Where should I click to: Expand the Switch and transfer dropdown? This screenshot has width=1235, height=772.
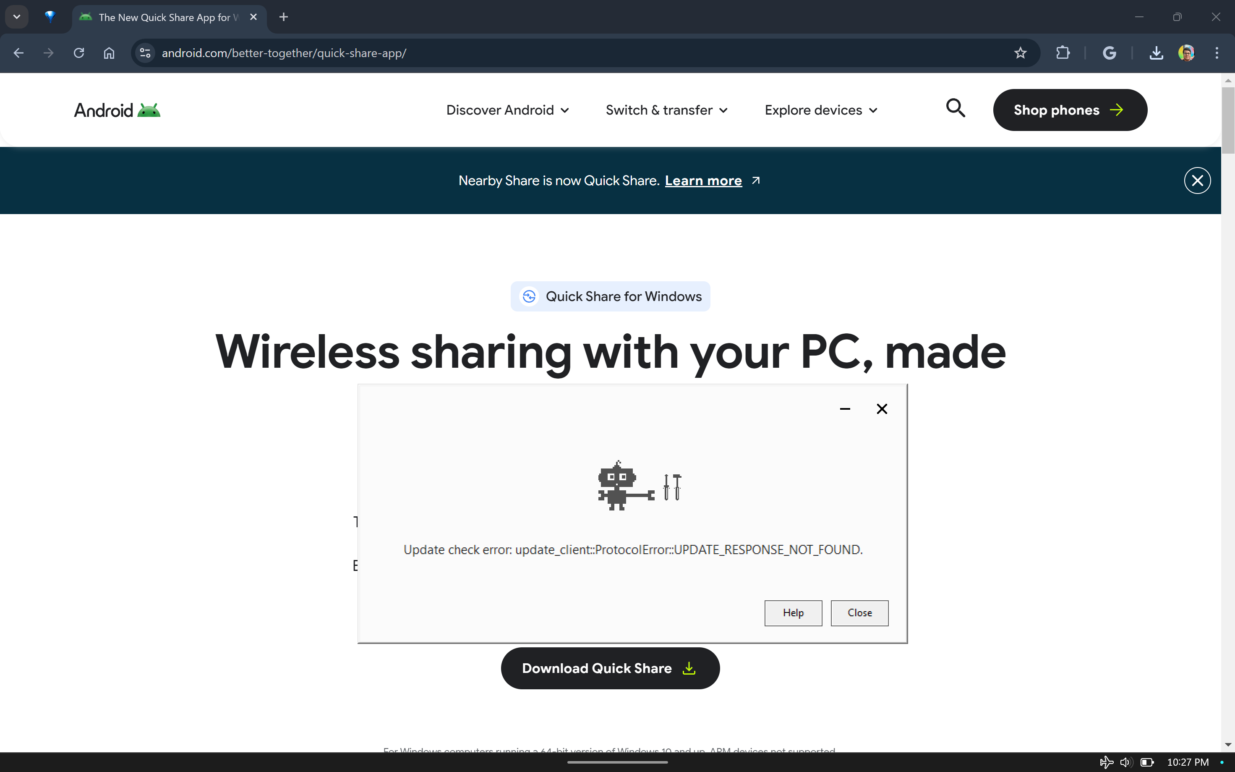click(666, 110)
